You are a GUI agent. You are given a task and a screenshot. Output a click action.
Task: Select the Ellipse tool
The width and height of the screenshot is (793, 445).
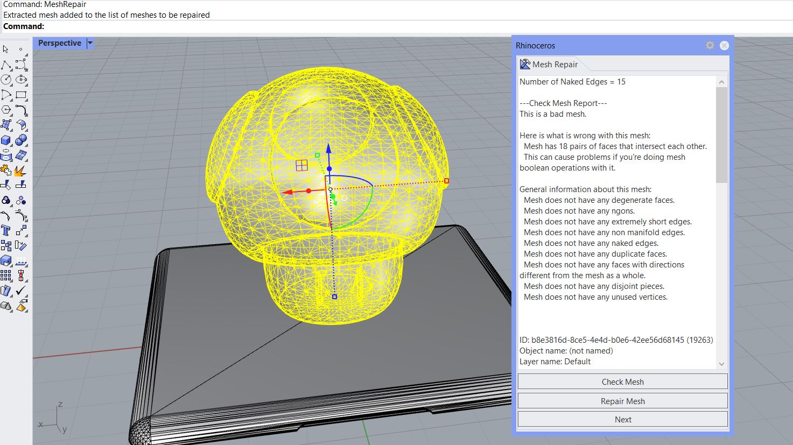coord(21,80)
